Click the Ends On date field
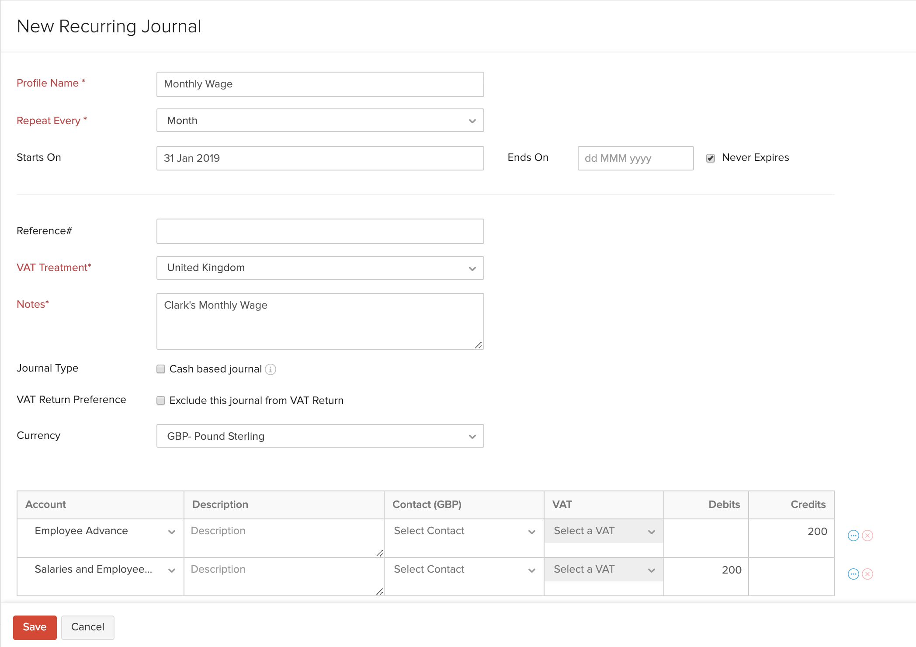Screen dimensions: 916x647 pos(635,158)
